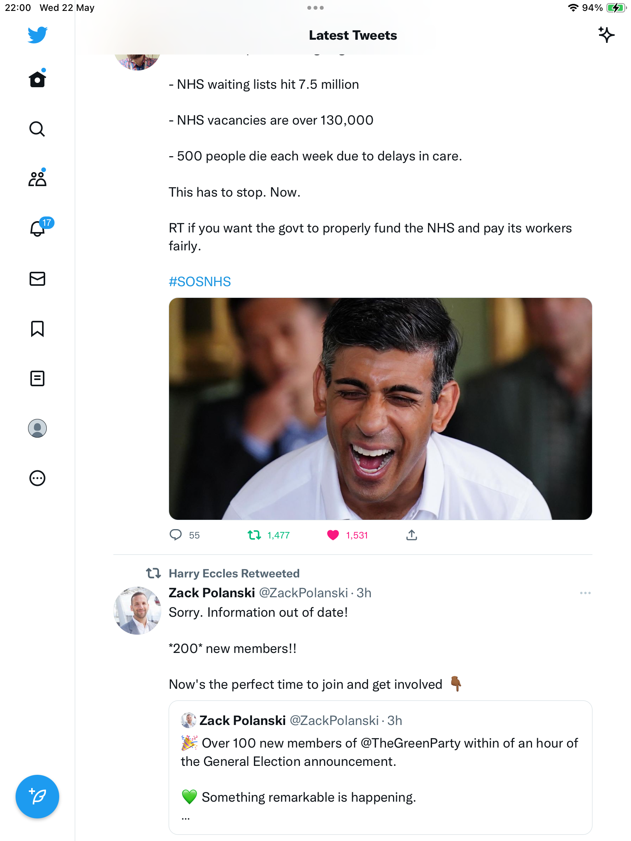This screenshot has width=631, height=841.
Task: Open the laughing man tweet photo
Action: 381,409
